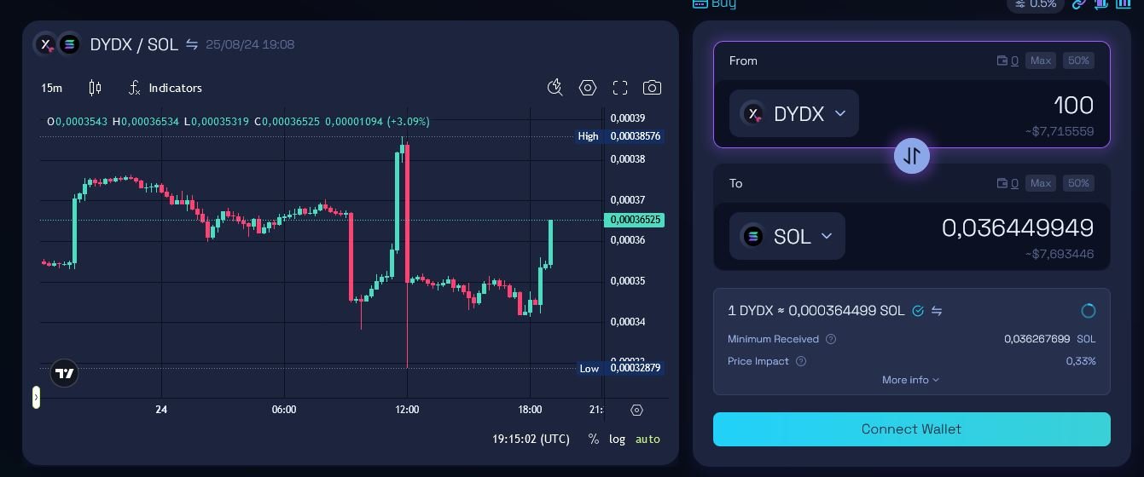Invert the DYDX / SOL chart pair
This screenshot has height=477, width=1144.
pyautogui.click(x=192, y=44)
